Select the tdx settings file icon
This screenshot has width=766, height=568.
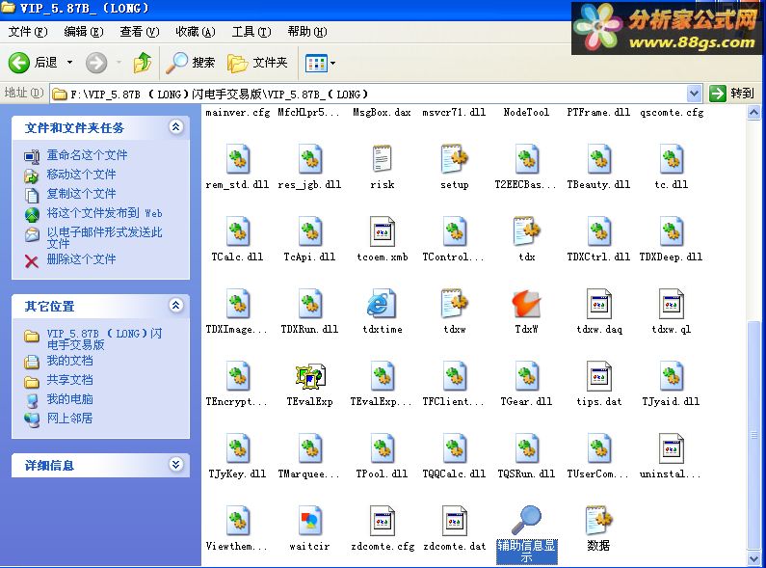pos(527,230)
